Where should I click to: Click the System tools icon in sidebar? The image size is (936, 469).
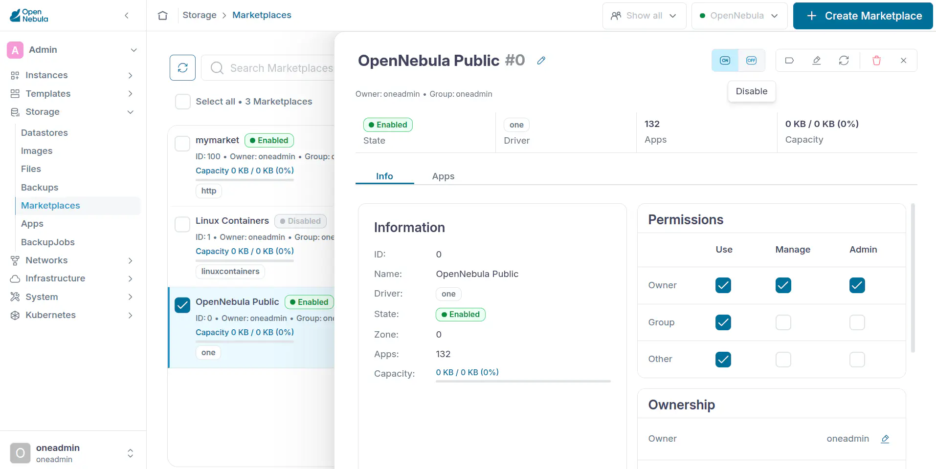click(15, 297)
